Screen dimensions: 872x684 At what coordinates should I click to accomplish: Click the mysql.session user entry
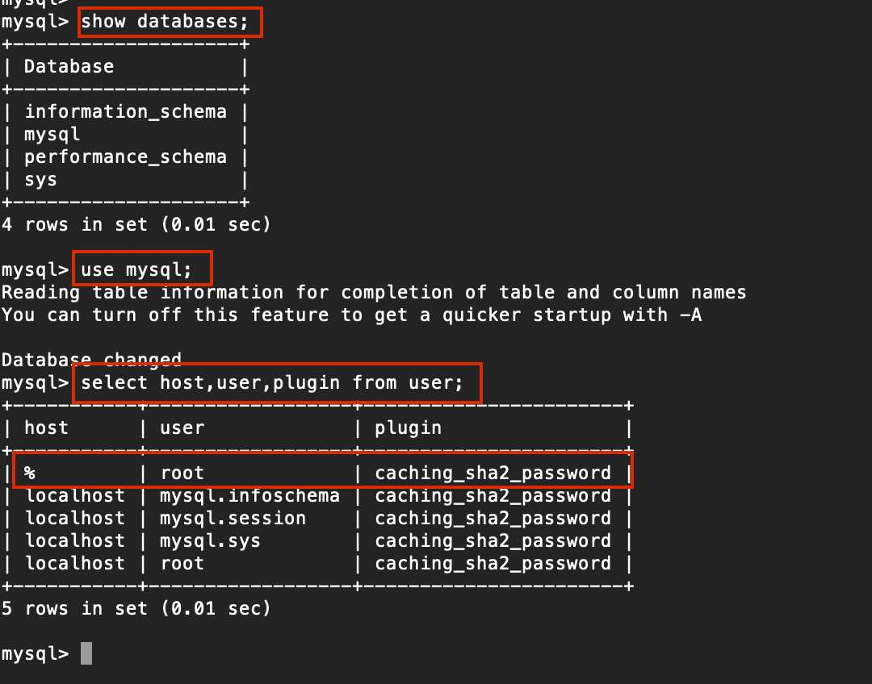tap(233, 518)
